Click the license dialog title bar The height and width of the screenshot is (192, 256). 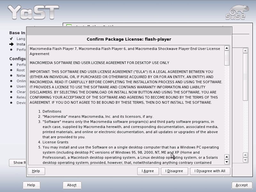tap(129, 31)
